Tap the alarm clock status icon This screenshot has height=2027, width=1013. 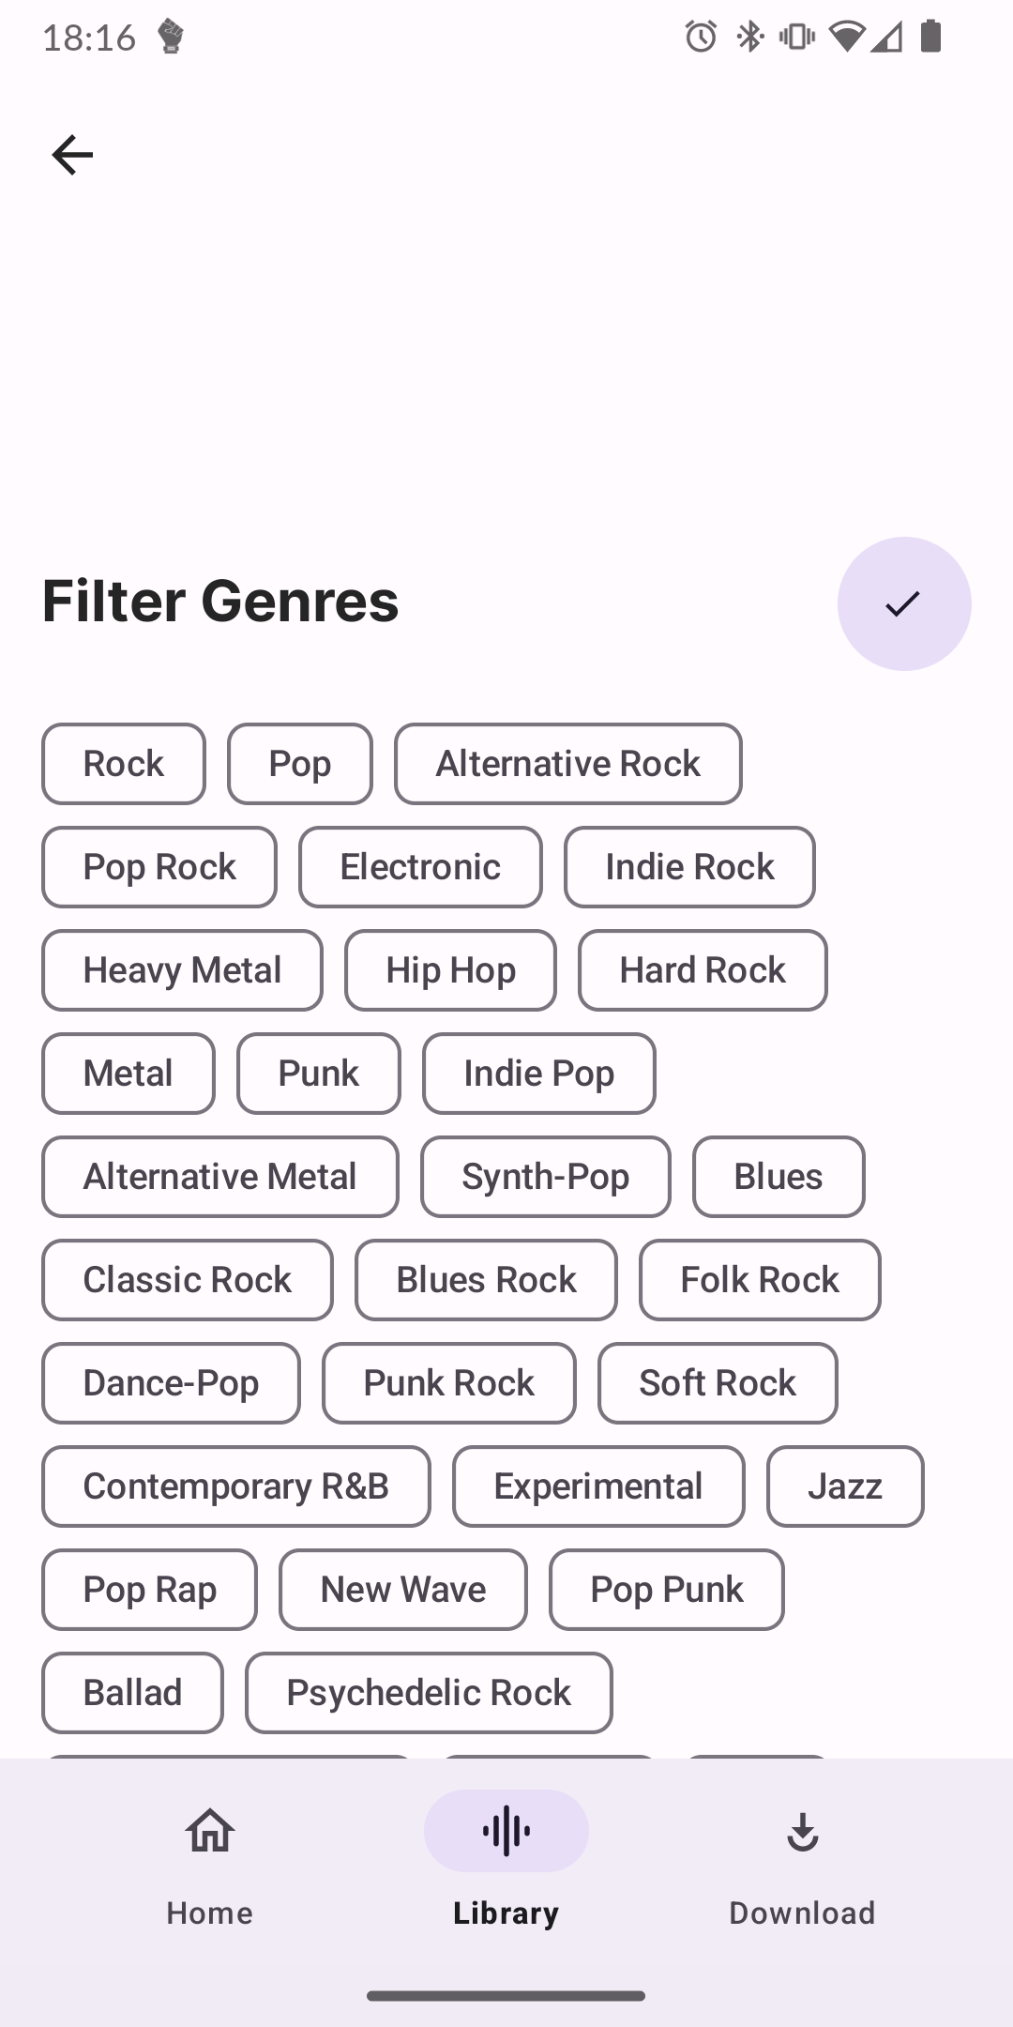(x=701, y=37)
